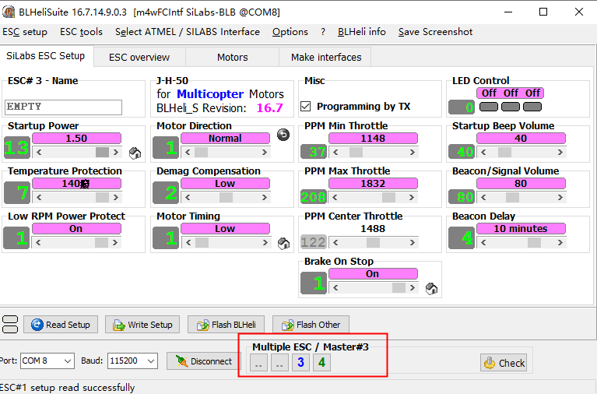Toggle ESC 4 in the Multiple ESC selector
597x394 pixels.
(321, 362)
